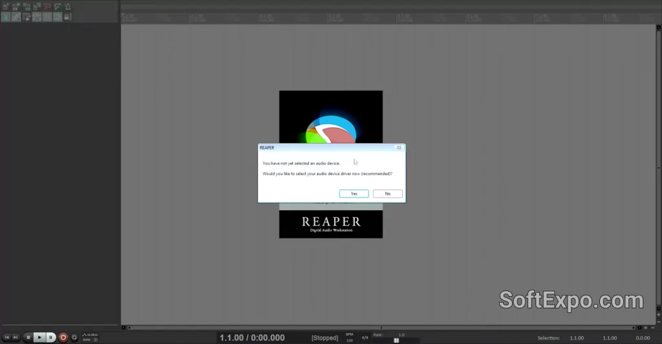Image resolution: width=662 pixels, height=344 pixels.
Task: Close the REAPER audio device dialog
Action: [398, 147]
